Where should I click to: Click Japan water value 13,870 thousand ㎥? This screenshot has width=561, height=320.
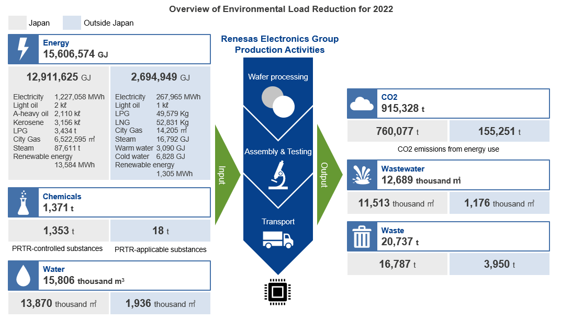(x=59, y=304)
